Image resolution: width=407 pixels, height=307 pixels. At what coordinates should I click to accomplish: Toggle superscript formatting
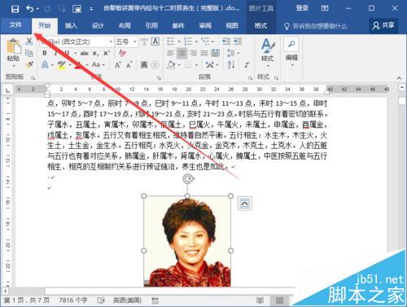click(x=107, y=53)
